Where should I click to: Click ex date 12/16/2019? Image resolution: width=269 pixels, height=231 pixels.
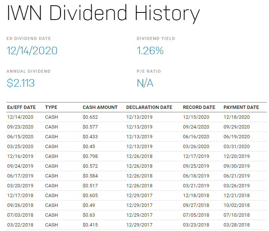(20, 156)
